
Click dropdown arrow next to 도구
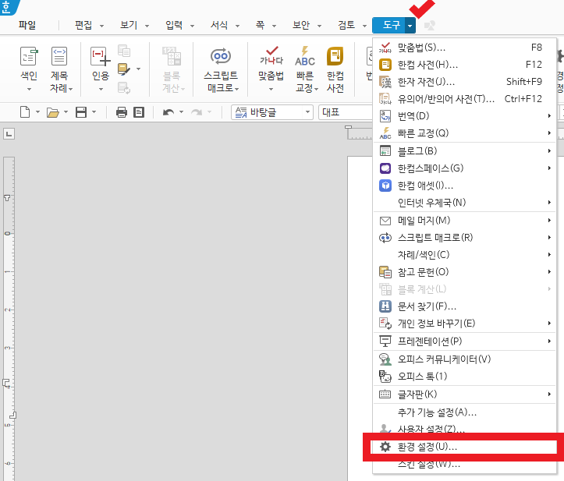410,26
